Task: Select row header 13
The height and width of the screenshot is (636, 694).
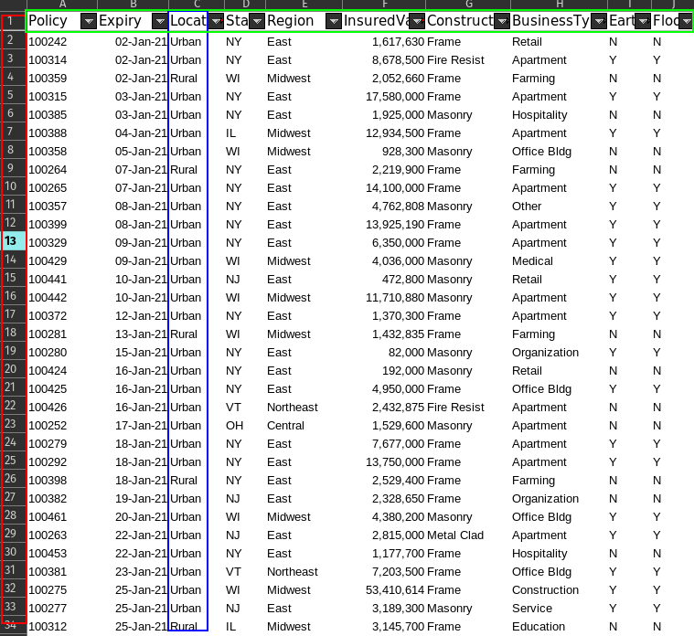Action: tap(14, 241)
